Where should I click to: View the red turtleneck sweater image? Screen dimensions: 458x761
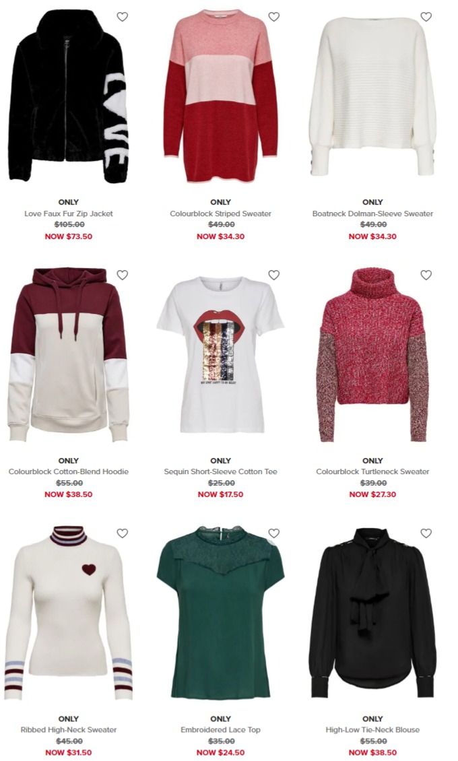coord(372,354)
